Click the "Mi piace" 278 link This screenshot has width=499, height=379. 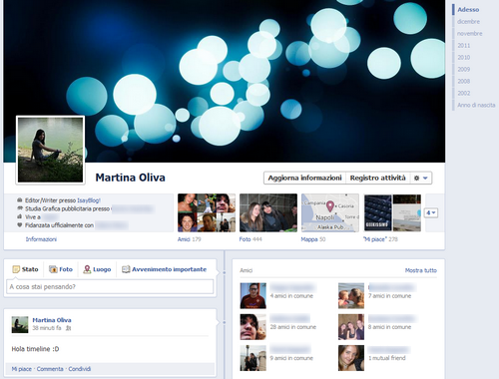tap(380, 239)
